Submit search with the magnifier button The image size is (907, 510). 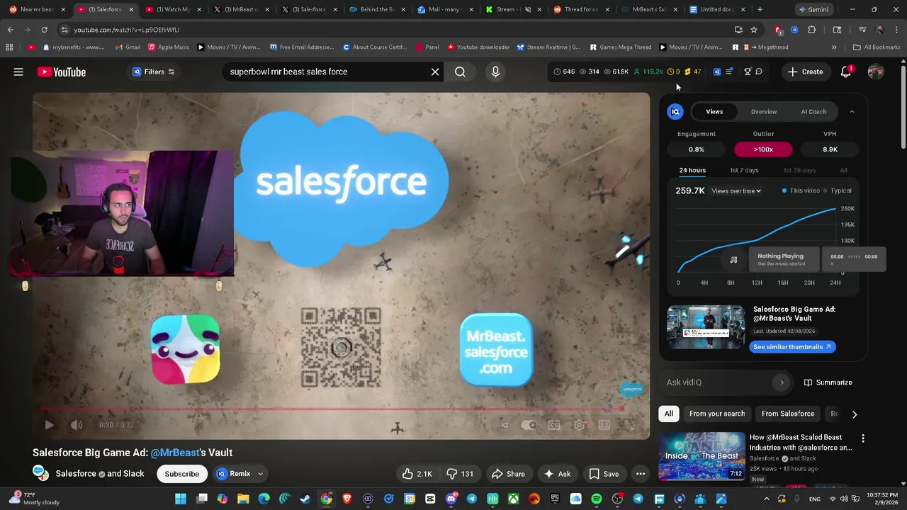pyautogui.click(x=460, y=72)
